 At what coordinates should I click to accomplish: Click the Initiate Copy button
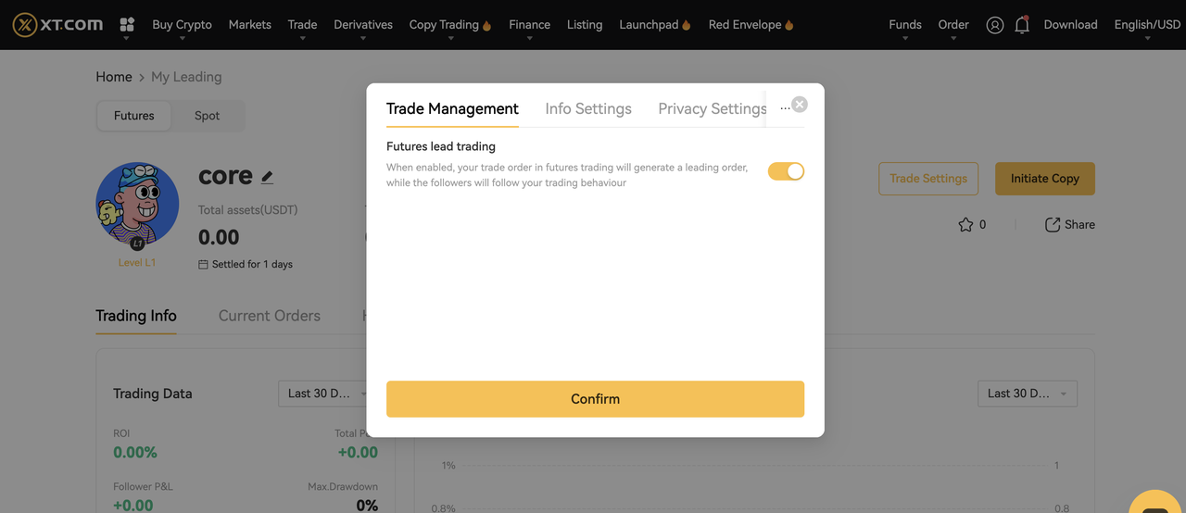click(x=1044, y=179)
